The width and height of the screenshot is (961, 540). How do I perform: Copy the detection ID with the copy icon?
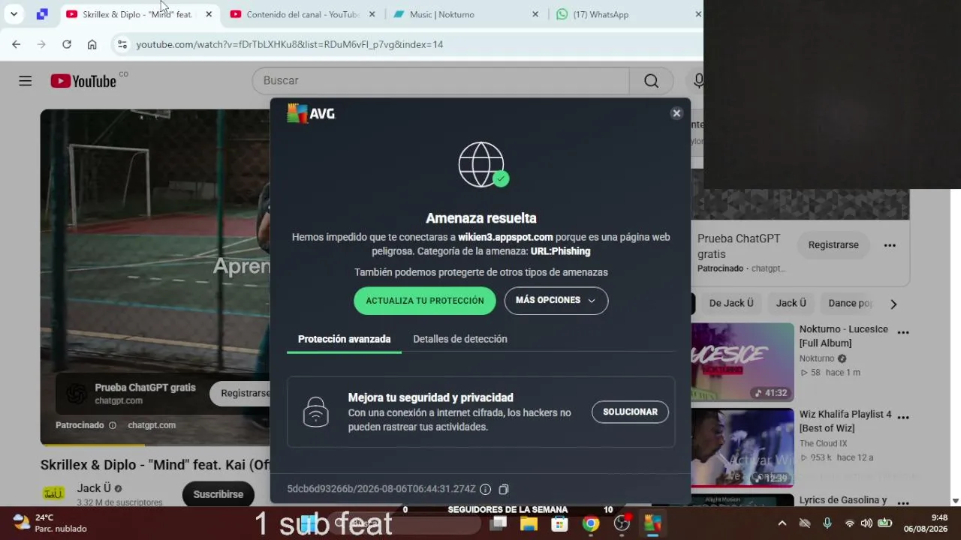(x=504, y=489)
